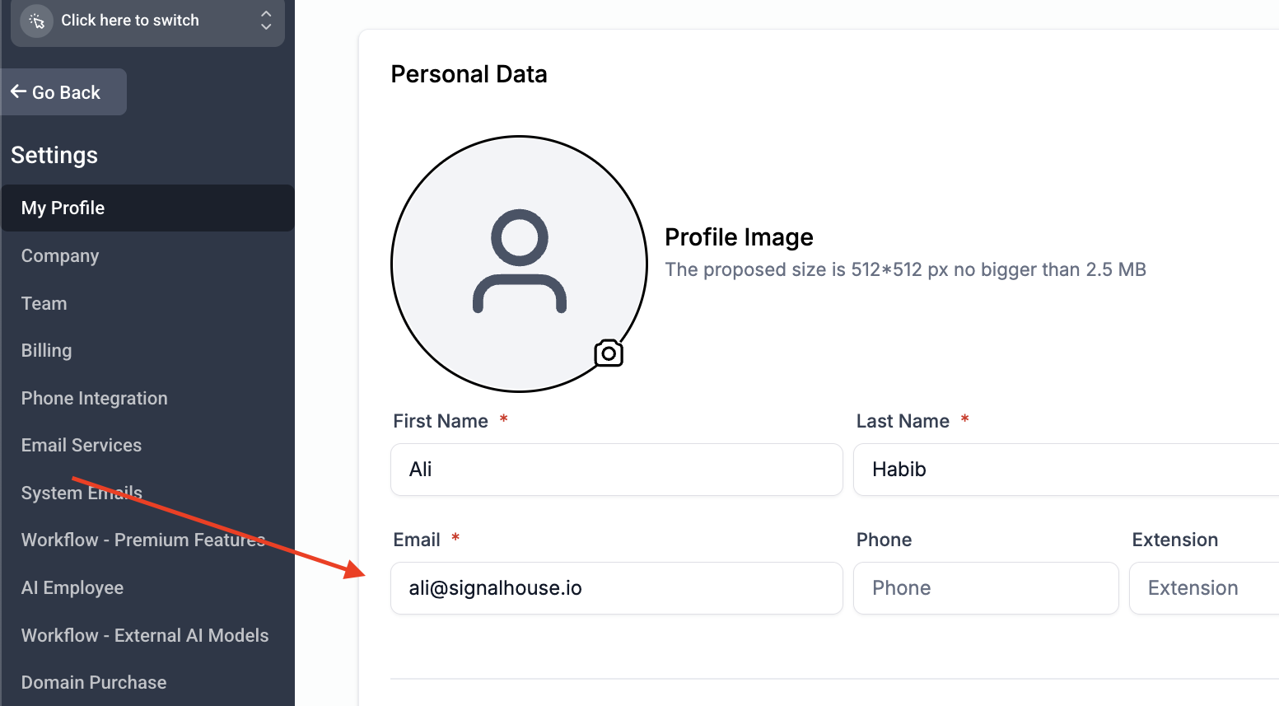Click the camera icon on profile image
Screen dimensions: 1279x706
pyautogui.click(x=609, y=353)
